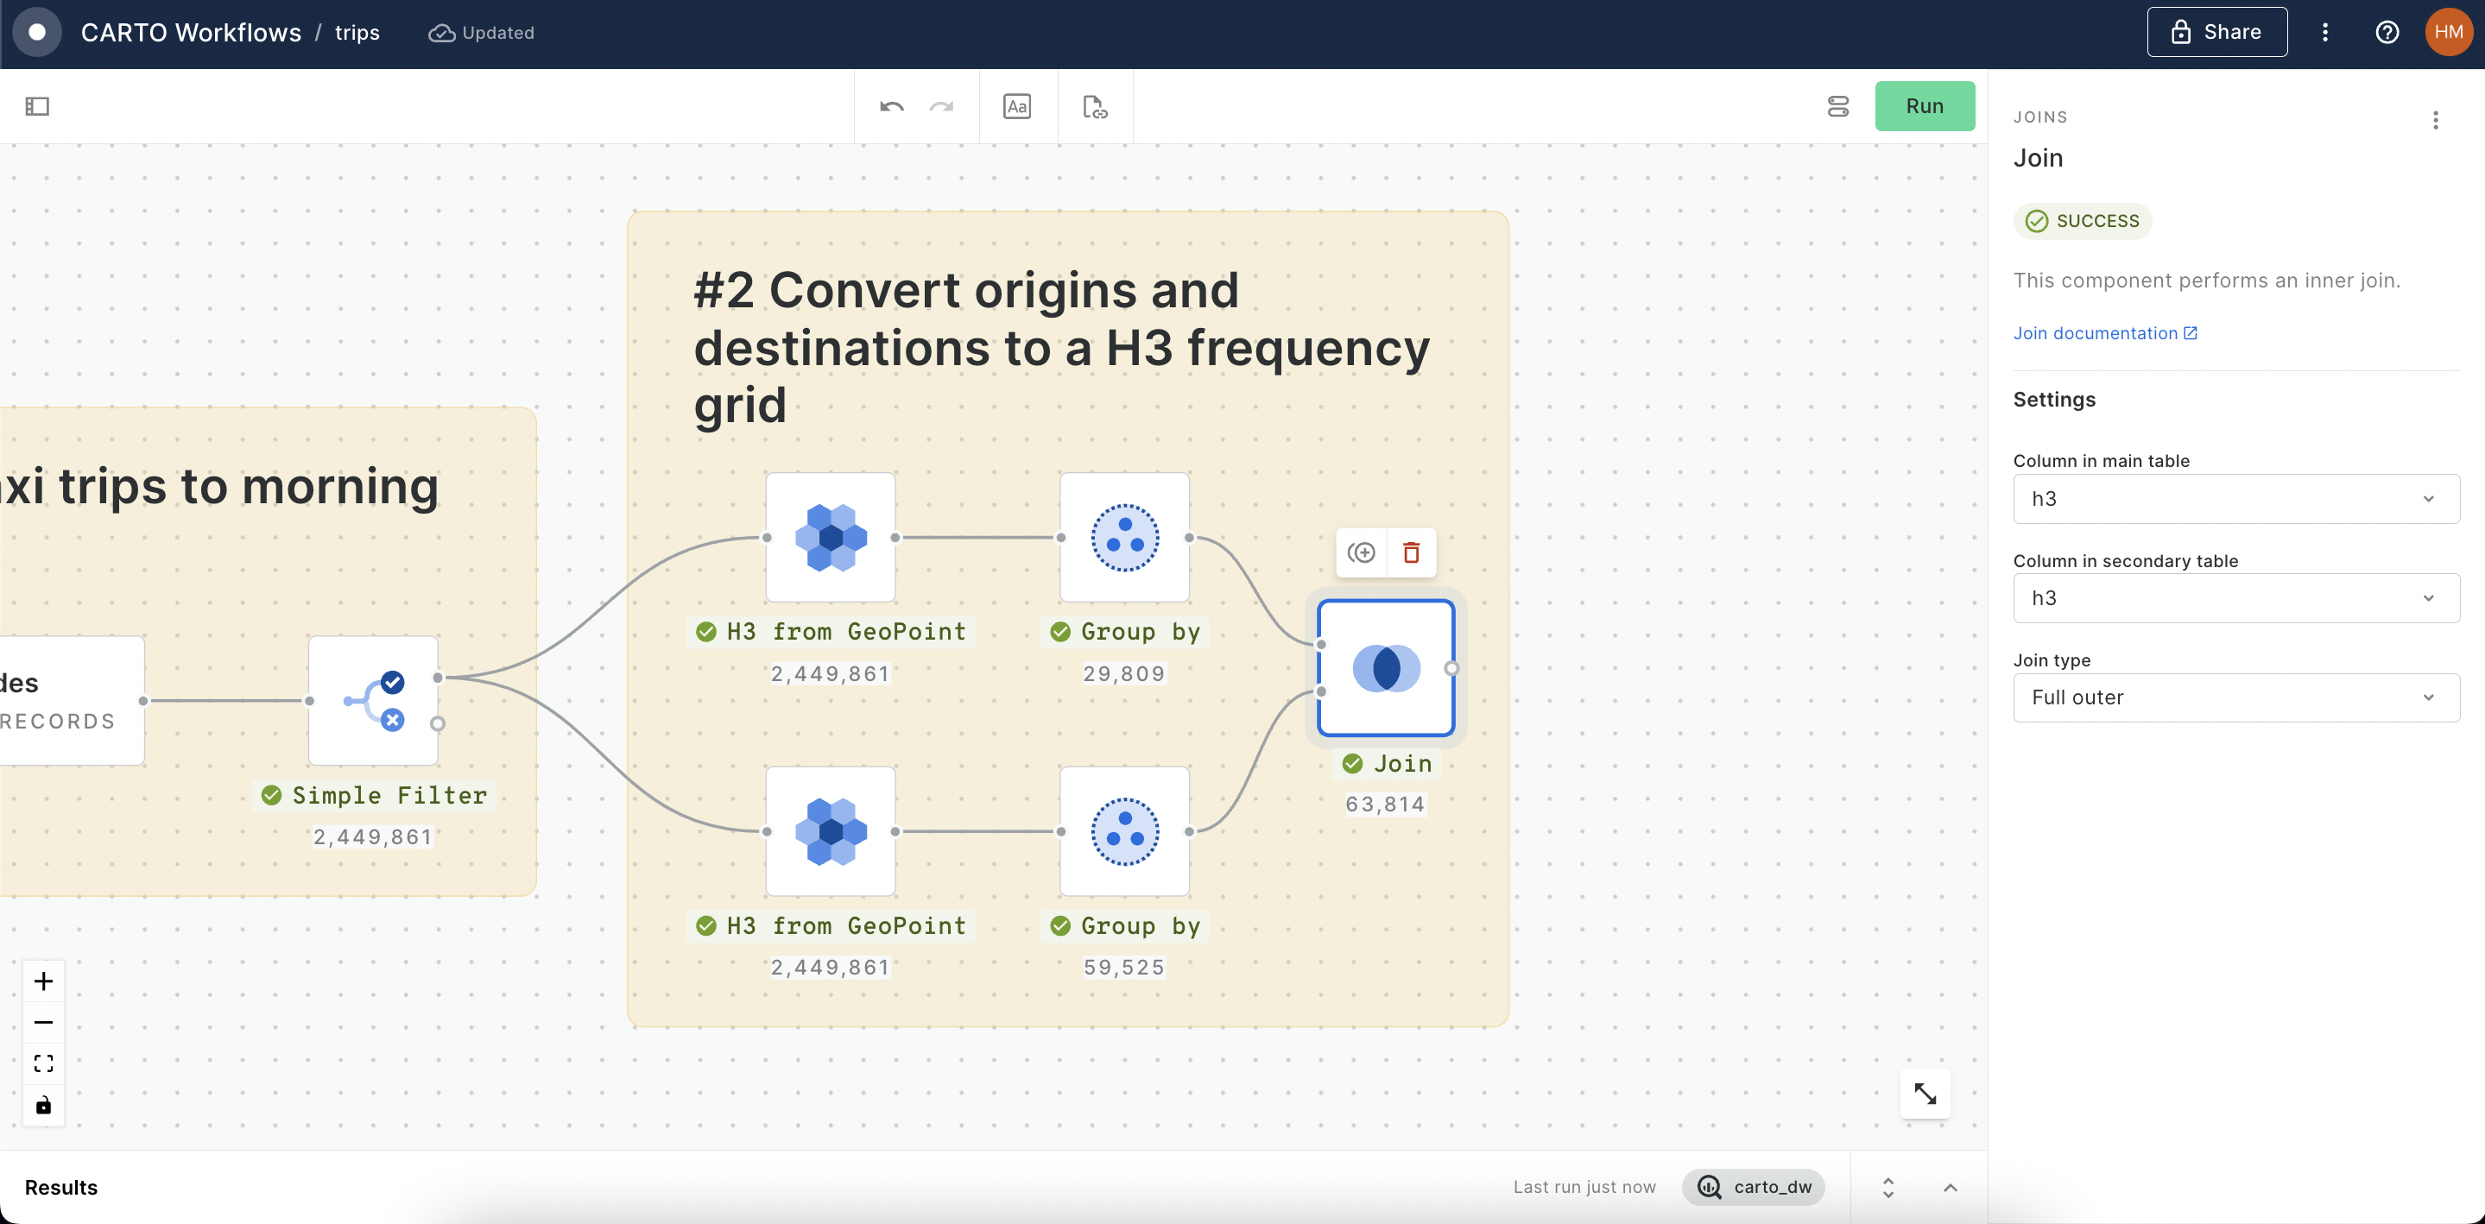This screenshot has width=2485, height=1224.
Task: Select the upper H3 from GeoPoint node
Action: [x=831, y=537]
